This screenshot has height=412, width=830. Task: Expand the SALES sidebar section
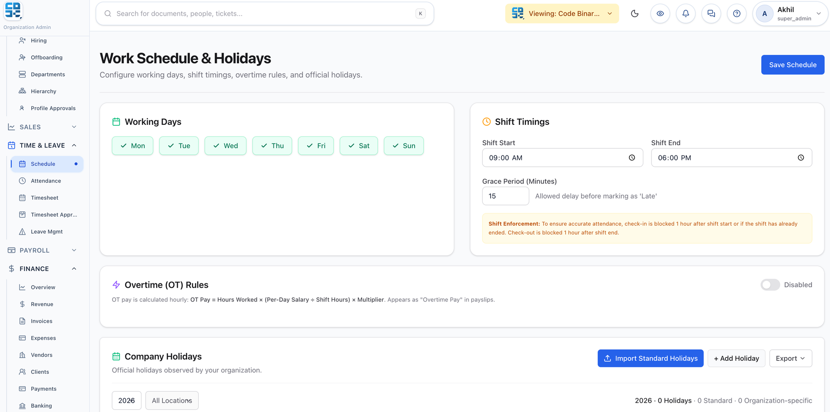click(x=42, y=127)
